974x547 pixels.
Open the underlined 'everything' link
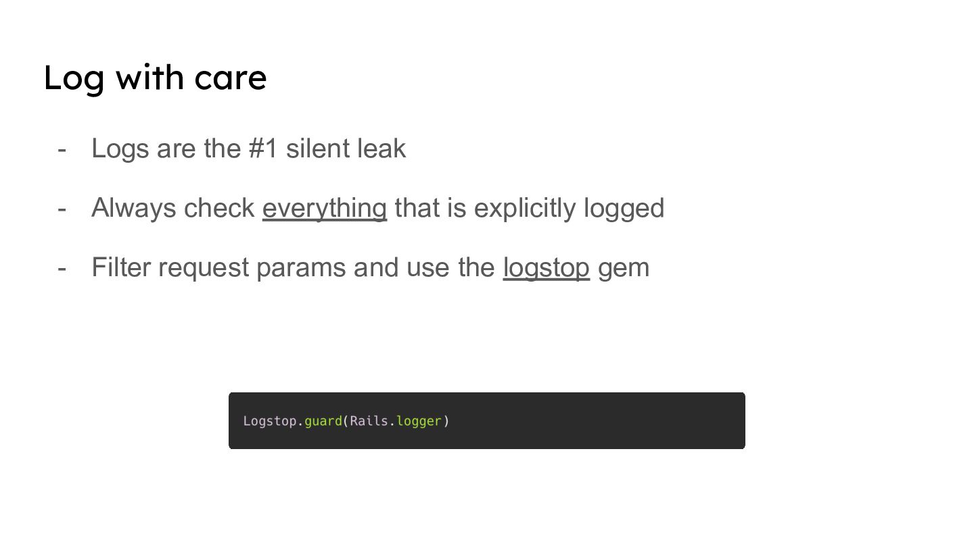coord(324,208)
